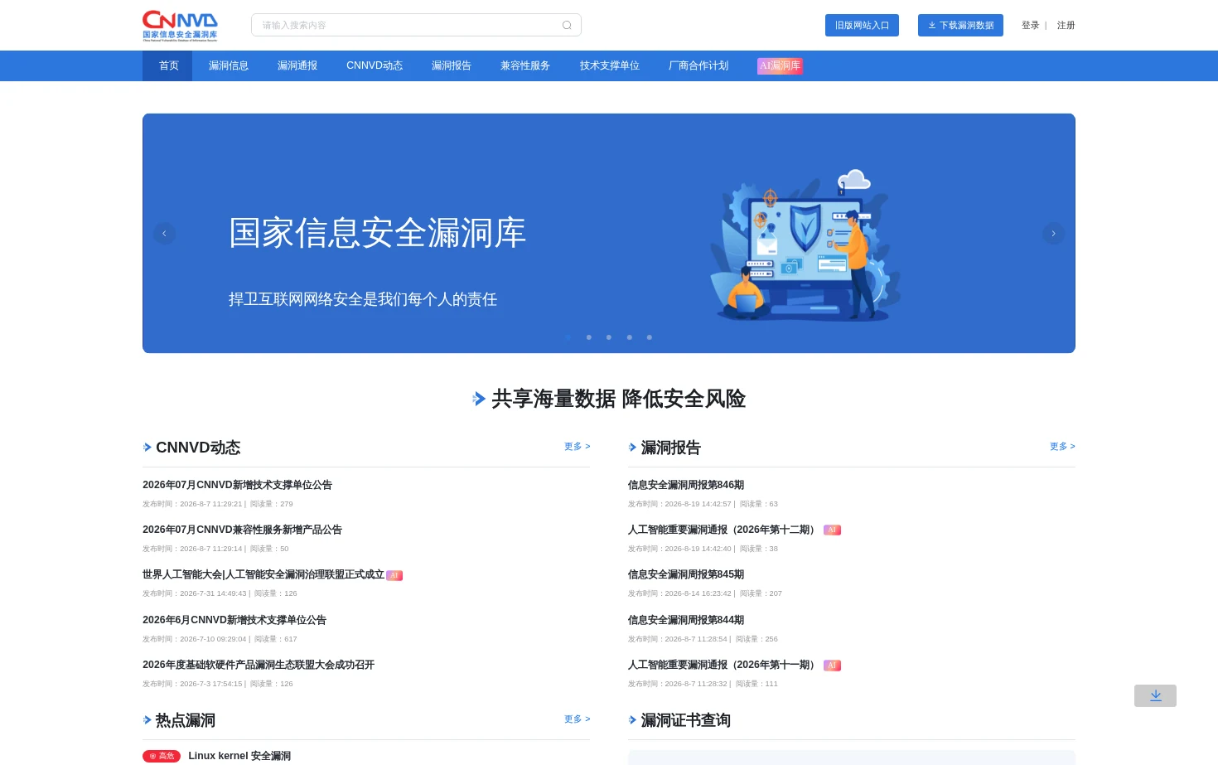Select the second carousel dot
The height and width of the screenshot is (765, 1218).
[588, 337]
